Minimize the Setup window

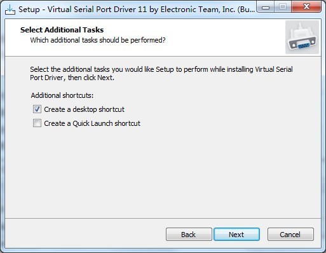[x=266, y=8]
